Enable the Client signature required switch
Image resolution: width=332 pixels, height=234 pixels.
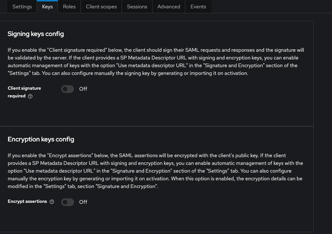coord(68,89)
